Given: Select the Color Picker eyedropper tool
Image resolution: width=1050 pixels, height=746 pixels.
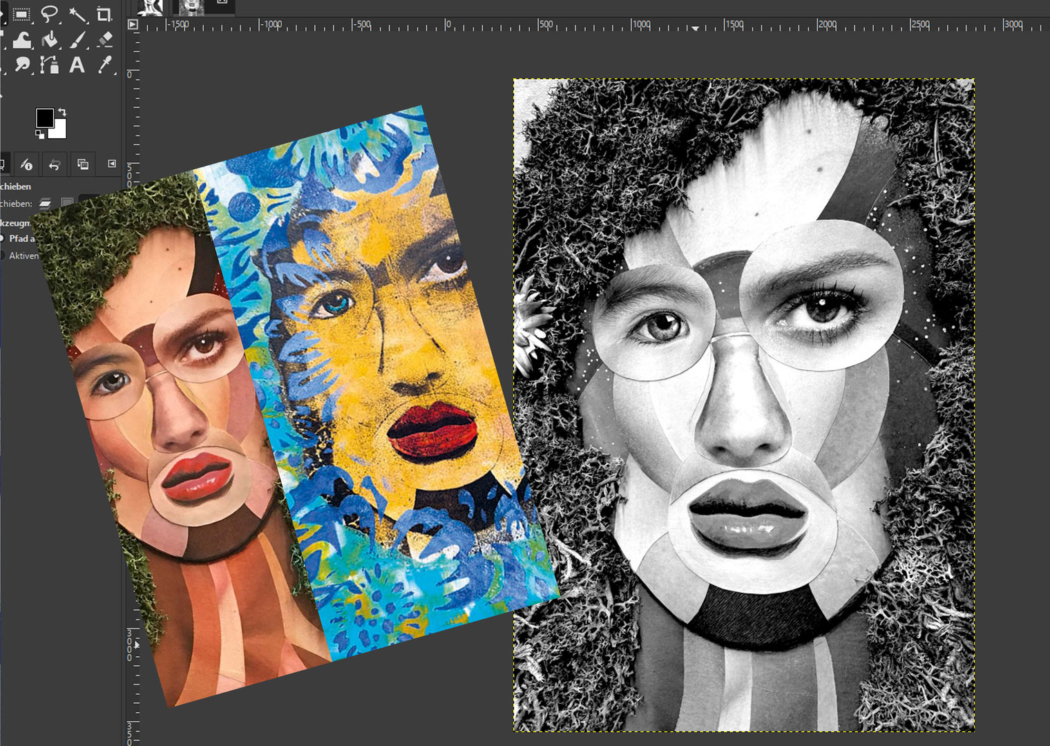Looking at the screenshot, I should [x=105, y=65].
